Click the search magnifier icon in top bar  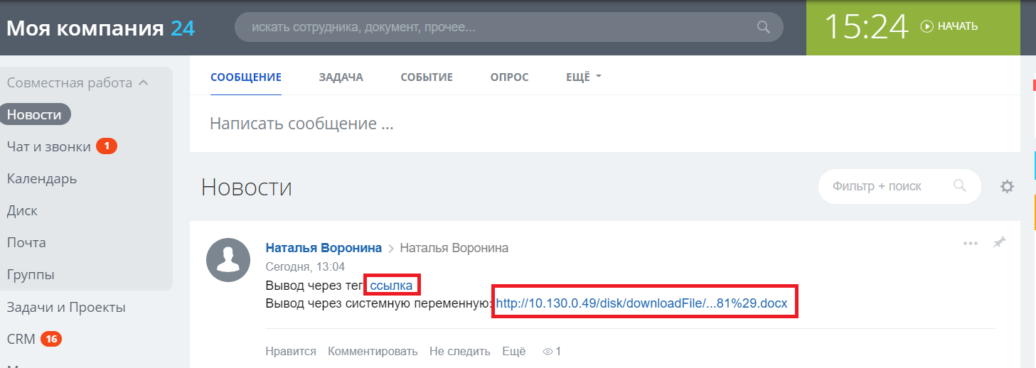[763, 28]
